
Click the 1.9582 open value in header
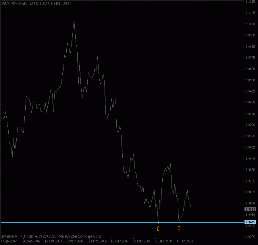34,4
